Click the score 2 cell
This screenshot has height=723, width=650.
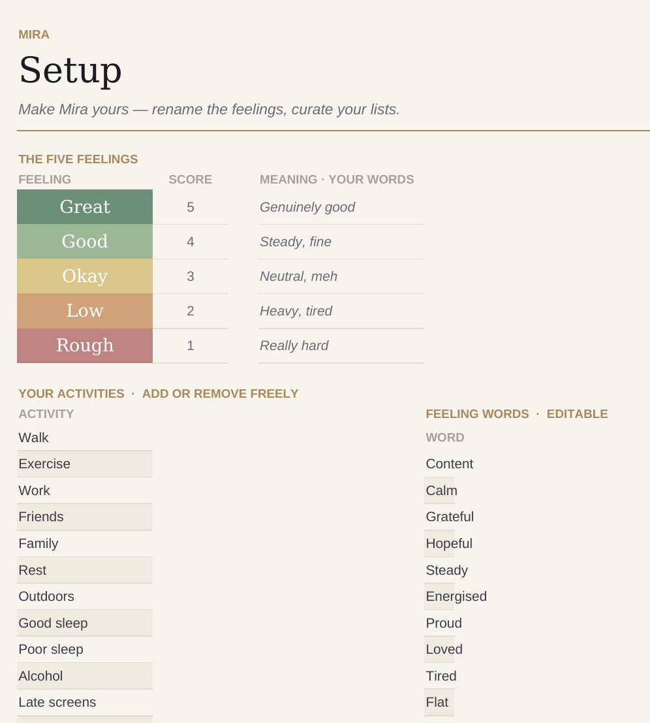(191, 311)
